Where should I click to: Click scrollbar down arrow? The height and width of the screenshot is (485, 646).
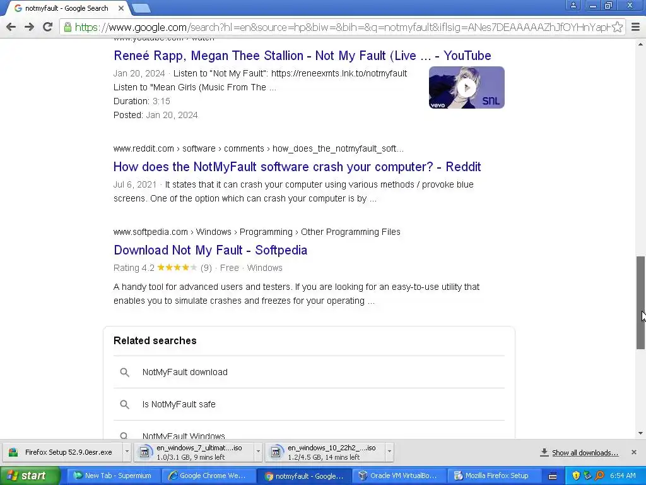(641, 433)
